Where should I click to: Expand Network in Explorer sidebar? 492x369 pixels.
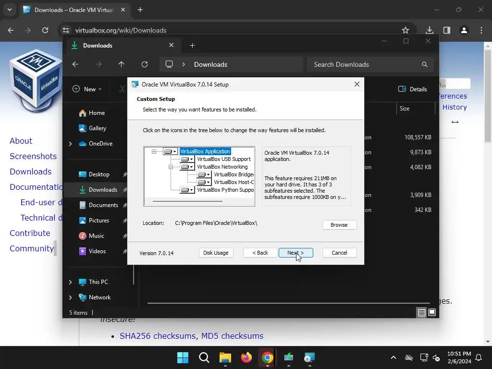[x=70, y=297]
